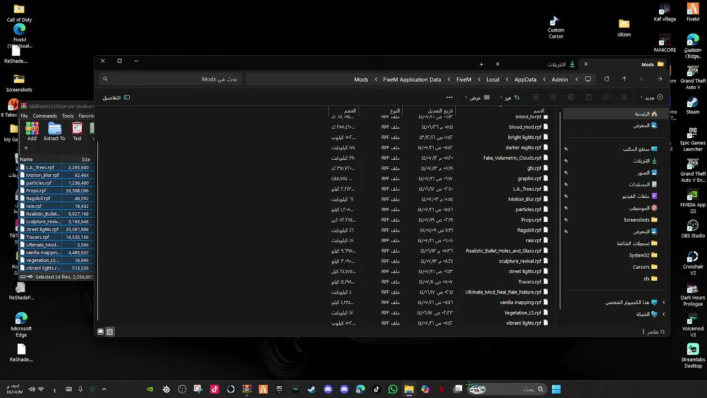Open the Commands menu in WinRAR

click(45, 116)
